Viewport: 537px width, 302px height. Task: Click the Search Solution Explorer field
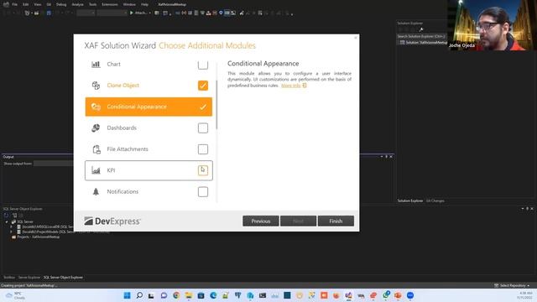point(421,36)
